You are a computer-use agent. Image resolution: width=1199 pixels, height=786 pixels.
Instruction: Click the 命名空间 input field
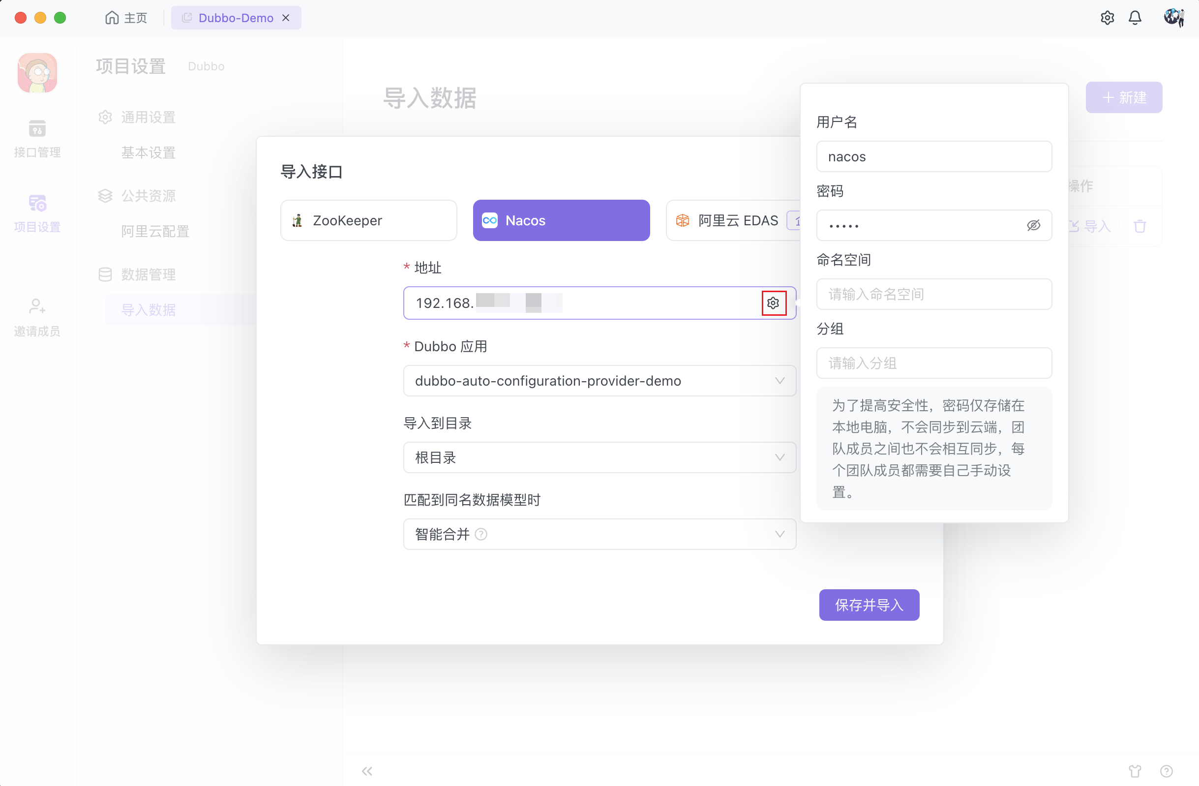pos(933,294)
